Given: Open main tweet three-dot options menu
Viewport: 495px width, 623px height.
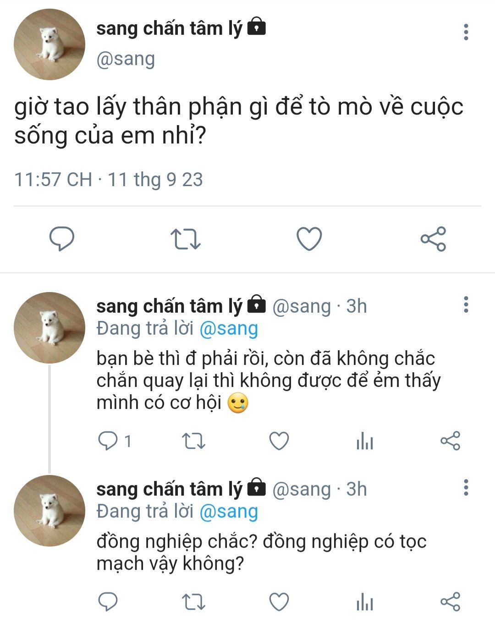Looking at the screenshot, I should [466, 32].
